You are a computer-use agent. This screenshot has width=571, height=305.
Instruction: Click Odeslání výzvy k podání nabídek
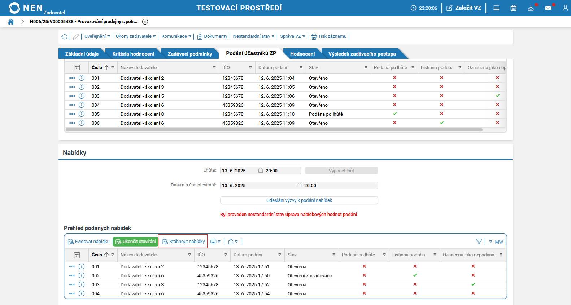299,200
